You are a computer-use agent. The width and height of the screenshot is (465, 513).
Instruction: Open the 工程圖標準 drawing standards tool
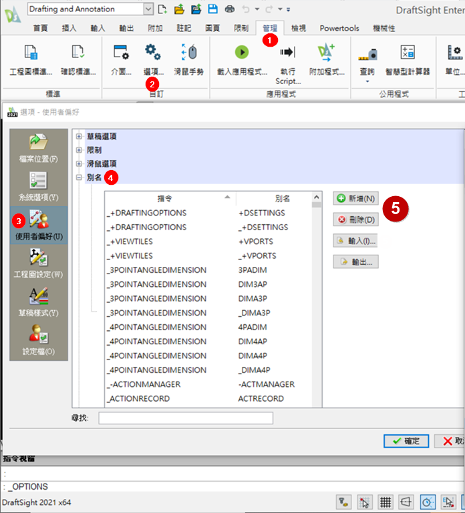coord(31,60)
